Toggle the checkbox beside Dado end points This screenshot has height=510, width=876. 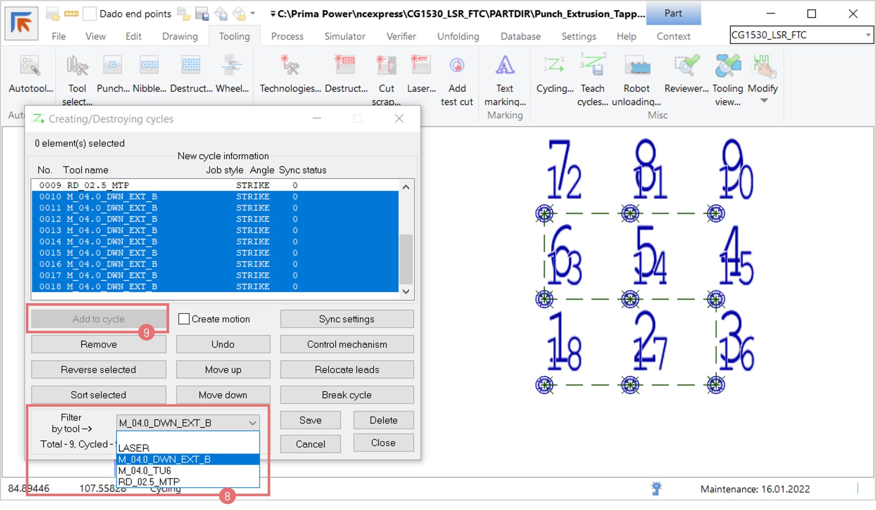pos(89,14)
